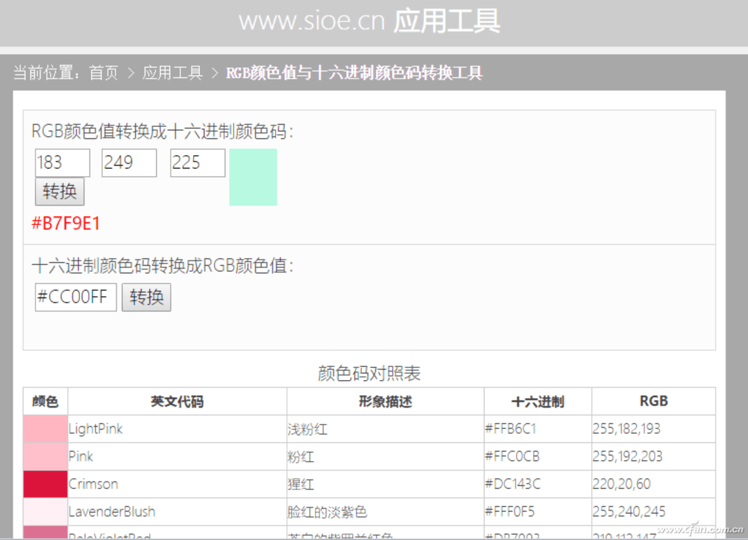Image resolution: width=748 pixels, height=540 pixels.
Task: Click the green value input showing 249
Action: click(130, 163)
